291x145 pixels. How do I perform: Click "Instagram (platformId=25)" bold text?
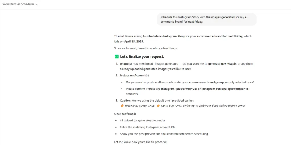pos(179,89)
